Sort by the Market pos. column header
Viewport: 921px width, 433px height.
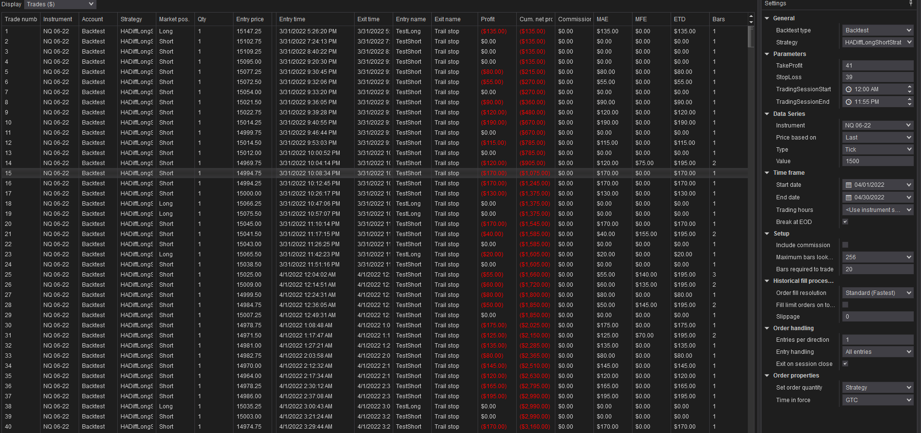[175, 19]
